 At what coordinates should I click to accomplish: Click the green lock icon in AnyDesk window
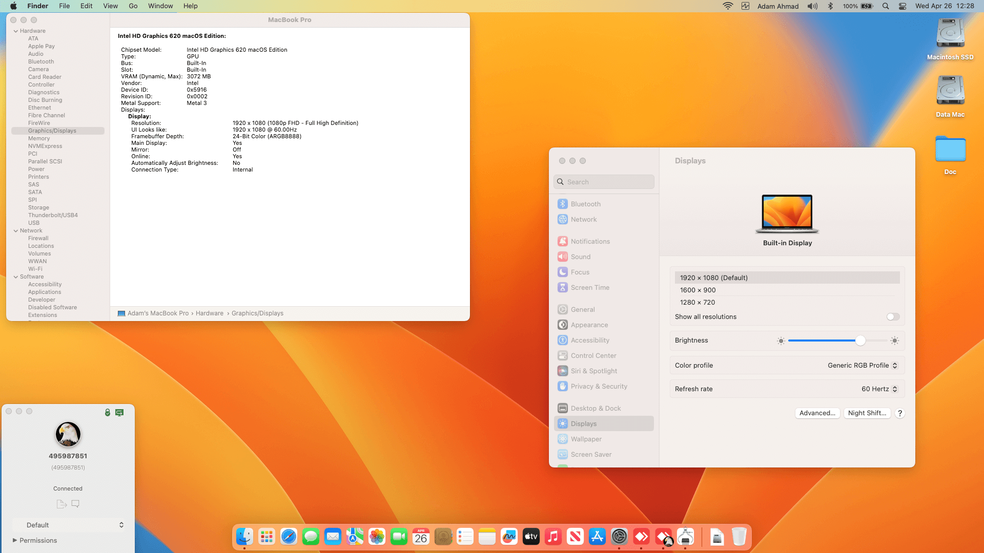pos(108,412)
